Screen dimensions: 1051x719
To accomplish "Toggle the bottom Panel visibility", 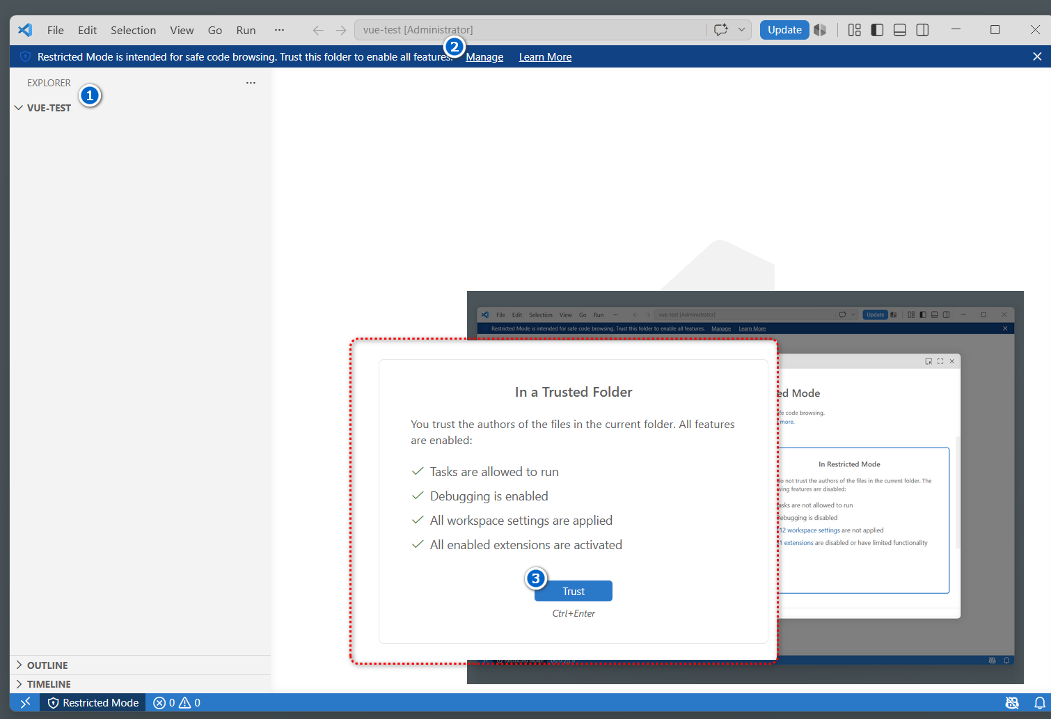I will click(900, 30).
